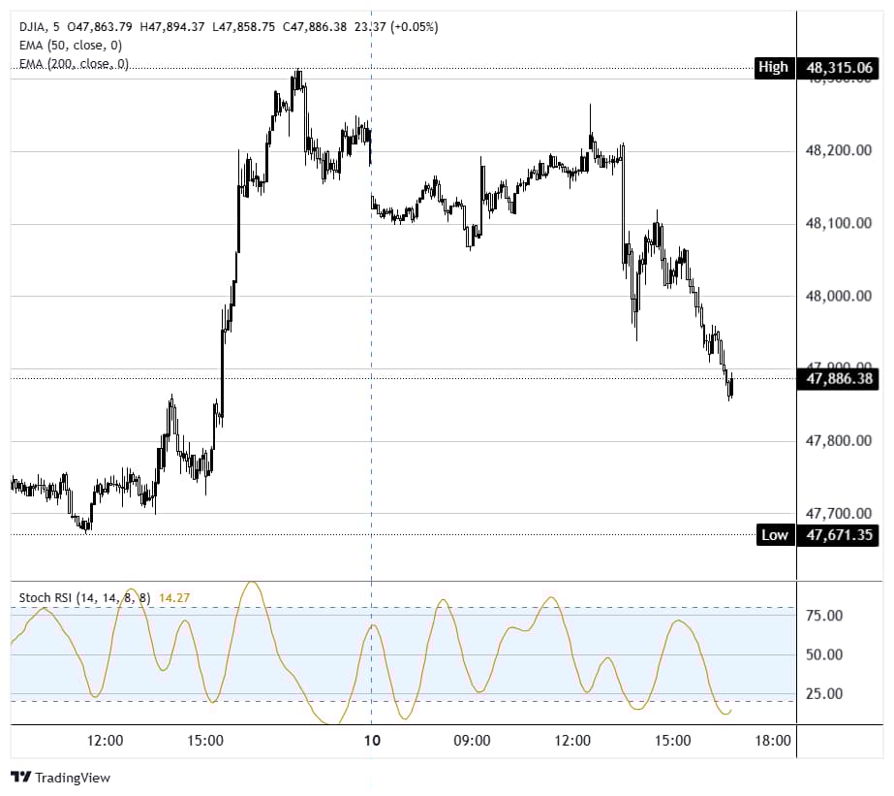Click the 25.00 Stoch RSI scale label
Screen dimensions: 894x796
[824, 694]
